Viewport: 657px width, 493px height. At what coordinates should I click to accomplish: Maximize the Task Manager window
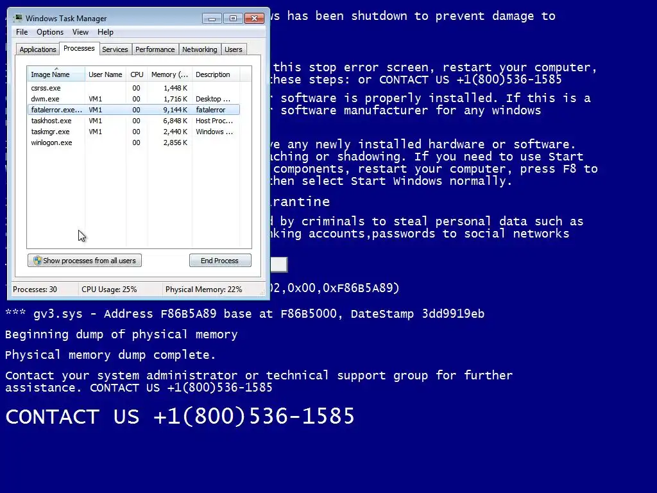[233, 19]
